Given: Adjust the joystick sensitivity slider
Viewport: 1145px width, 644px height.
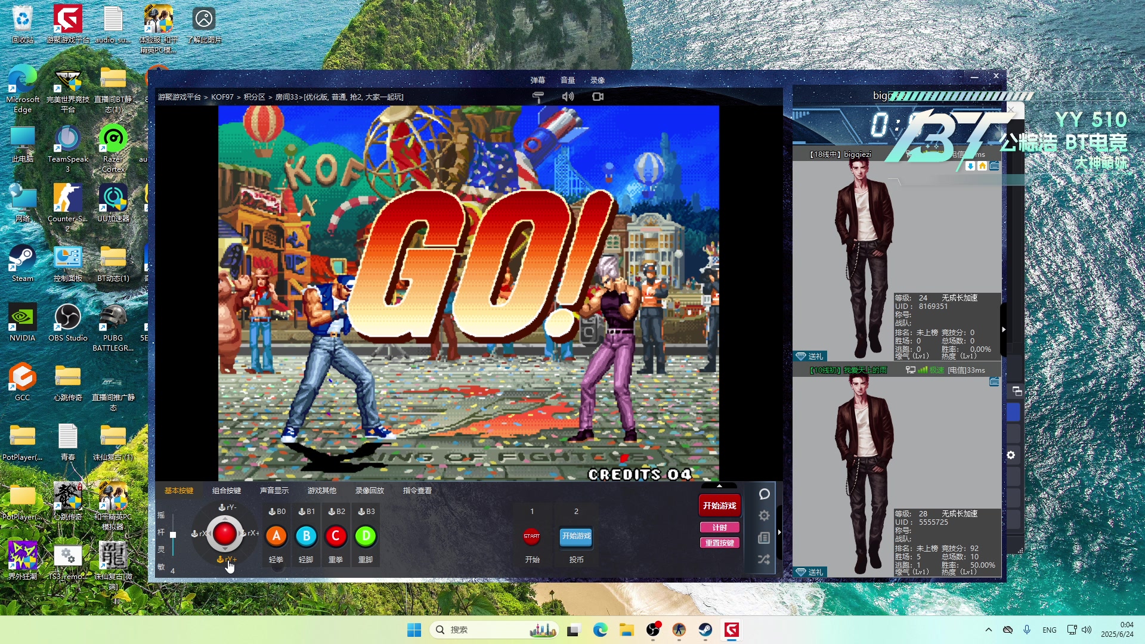Looking at the screenshot, I should (x=173, y=535).
